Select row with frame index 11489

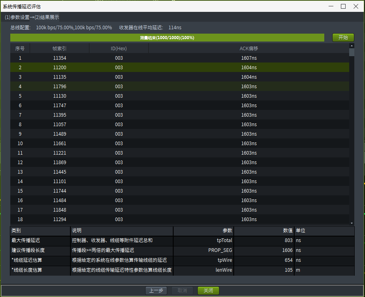click(x=180, y=134)
